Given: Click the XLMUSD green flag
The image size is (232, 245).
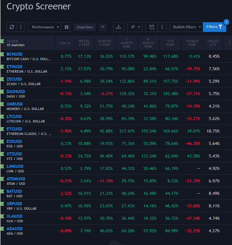Looking at the screenshot, I should point(3,216).
